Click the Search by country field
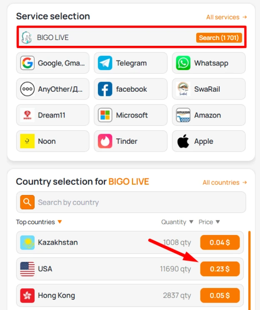 click(131, 202)
